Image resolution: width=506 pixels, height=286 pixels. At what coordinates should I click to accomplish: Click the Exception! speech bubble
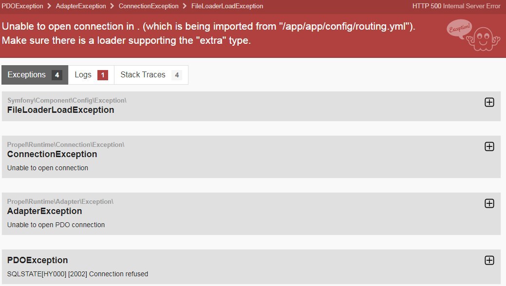click(459, 29)
